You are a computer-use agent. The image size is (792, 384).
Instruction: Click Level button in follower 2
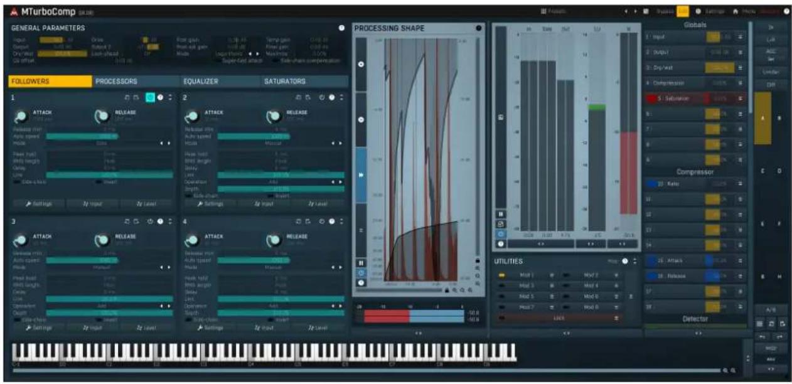point(318,203)
